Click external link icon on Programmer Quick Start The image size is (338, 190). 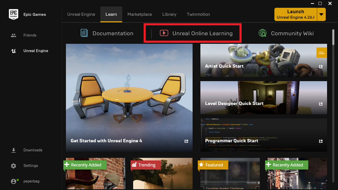(321, 141)
